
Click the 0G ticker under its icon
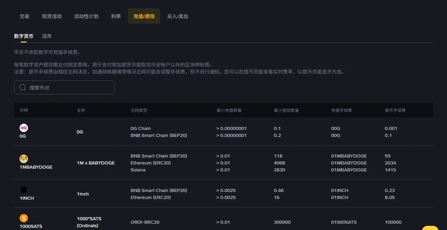[23, 136]
